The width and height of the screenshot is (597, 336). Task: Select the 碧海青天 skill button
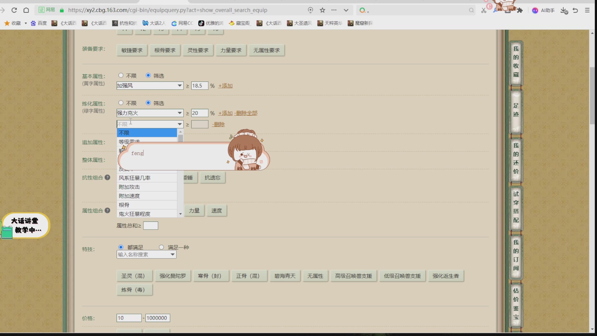[x=285, y=276]
